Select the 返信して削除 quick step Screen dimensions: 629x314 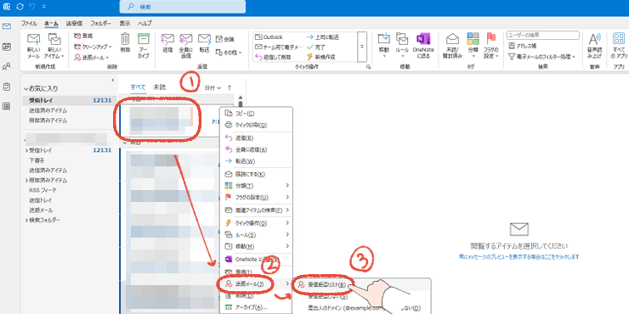click(272, 57)
